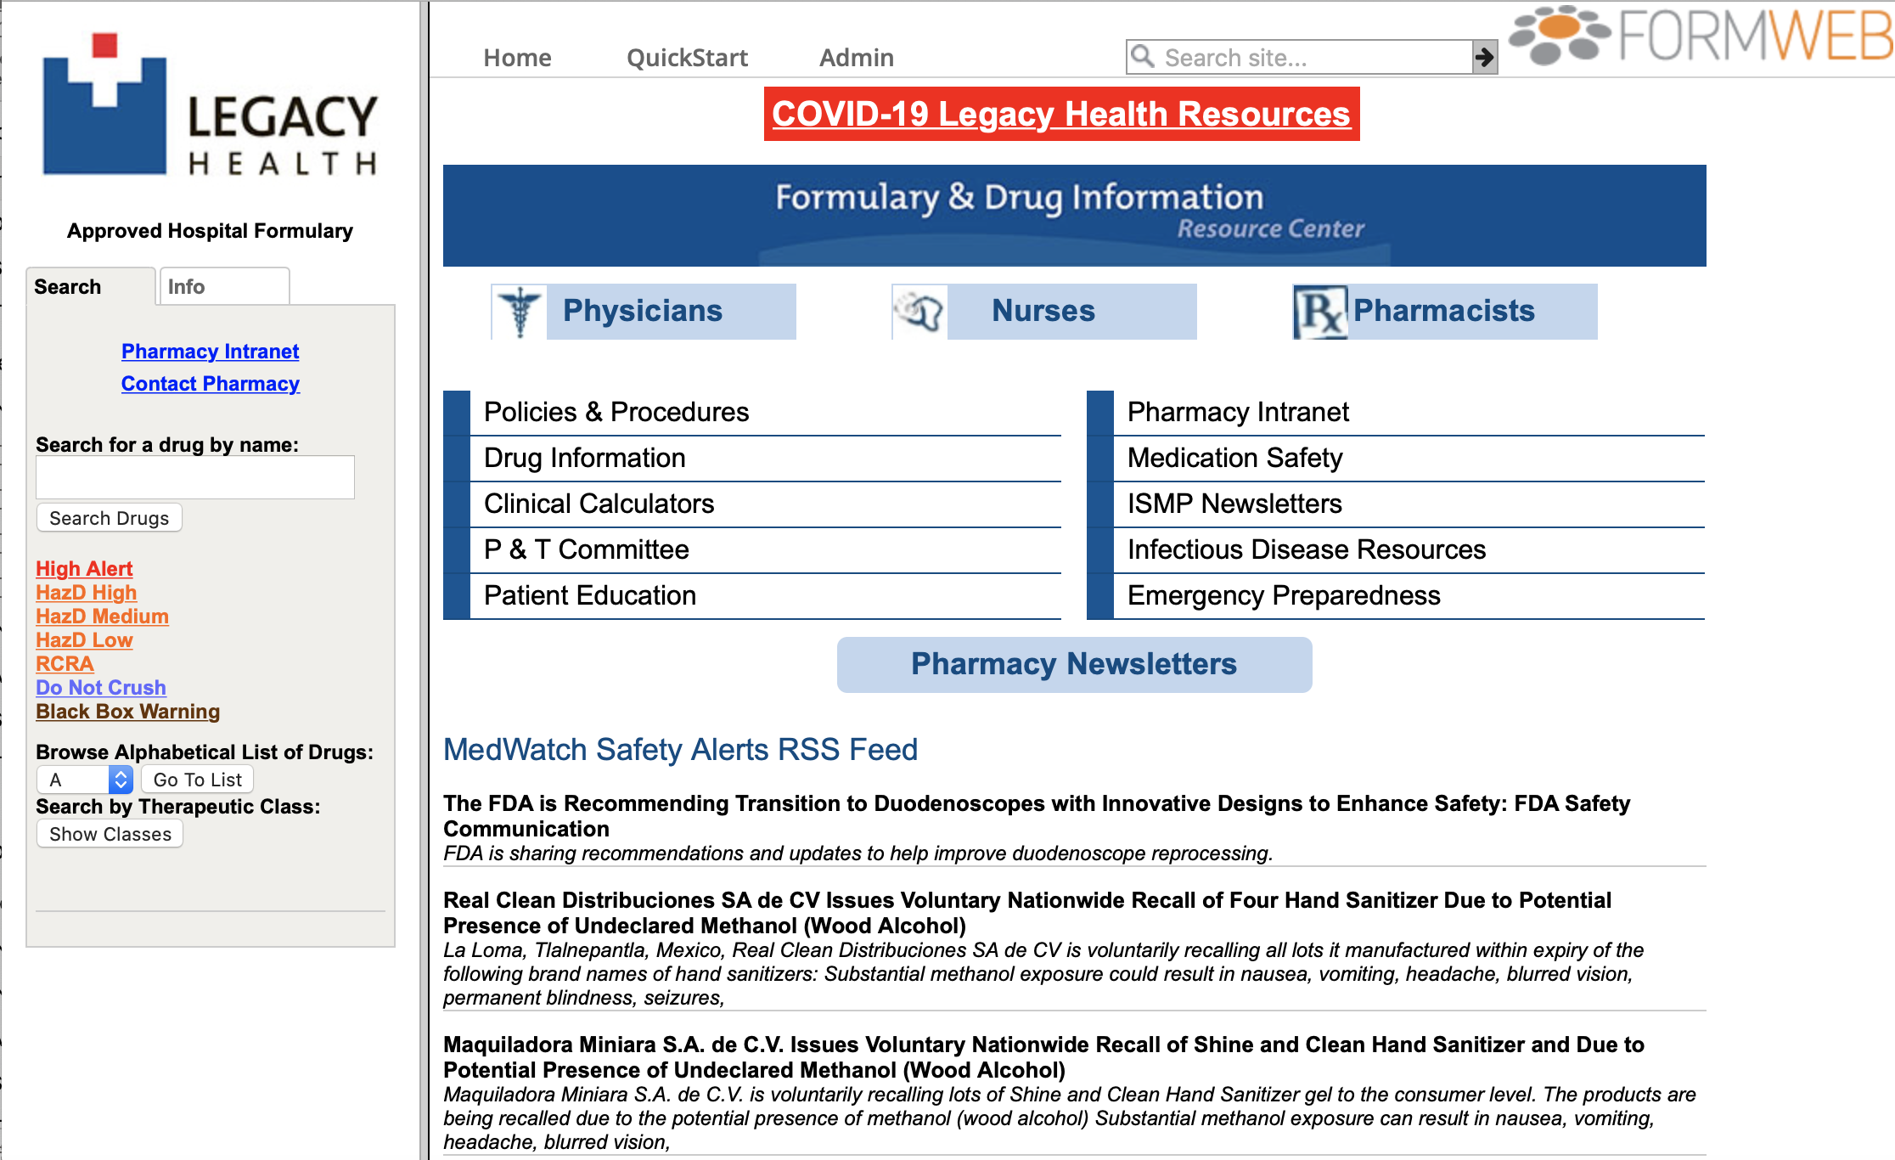Open the High Alert drug list
Viewport: 1895px width, 1160px height.
point(84,569)
